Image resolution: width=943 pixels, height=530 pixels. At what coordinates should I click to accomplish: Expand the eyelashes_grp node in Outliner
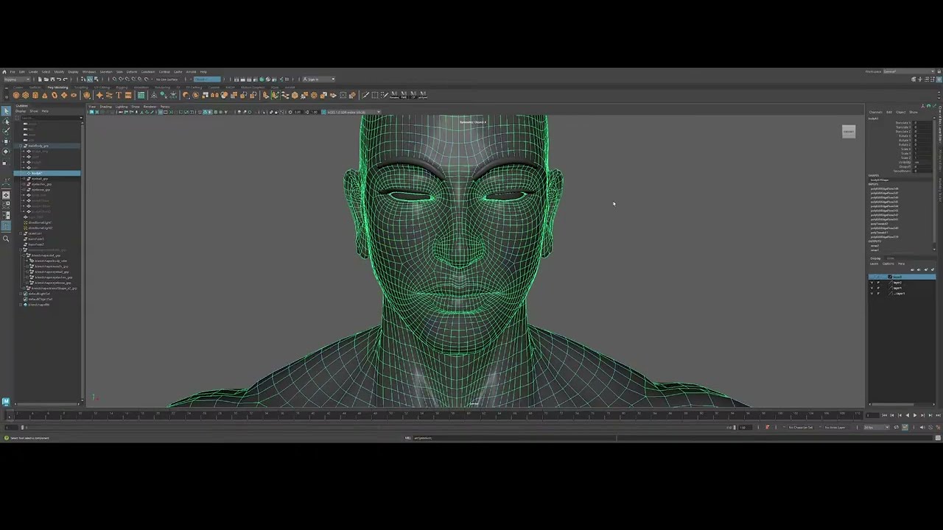pos(24,184)
